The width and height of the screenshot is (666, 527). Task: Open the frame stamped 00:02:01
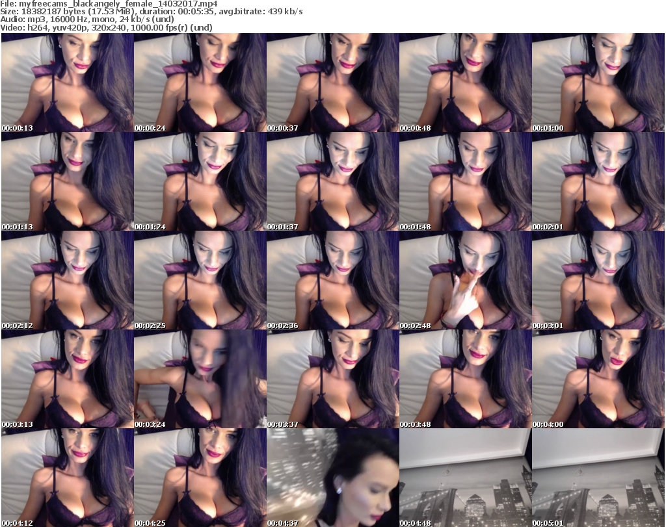pos(598,181)
